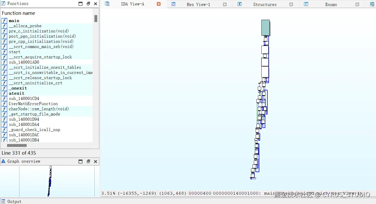Click the Graph overview panel title icon
The width and height of the screenshot is (376, 204).
click(3, 161)
